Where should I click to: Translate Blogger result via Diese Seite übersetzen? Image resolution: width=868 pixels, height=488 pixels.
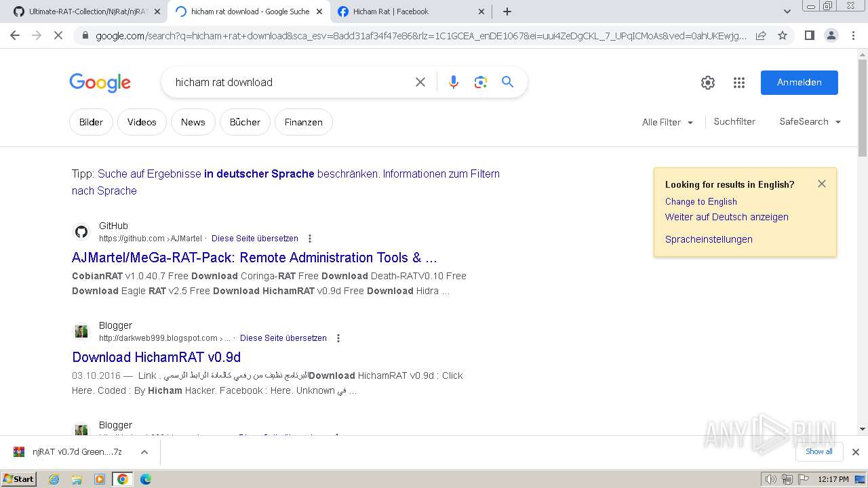(283, 338)
